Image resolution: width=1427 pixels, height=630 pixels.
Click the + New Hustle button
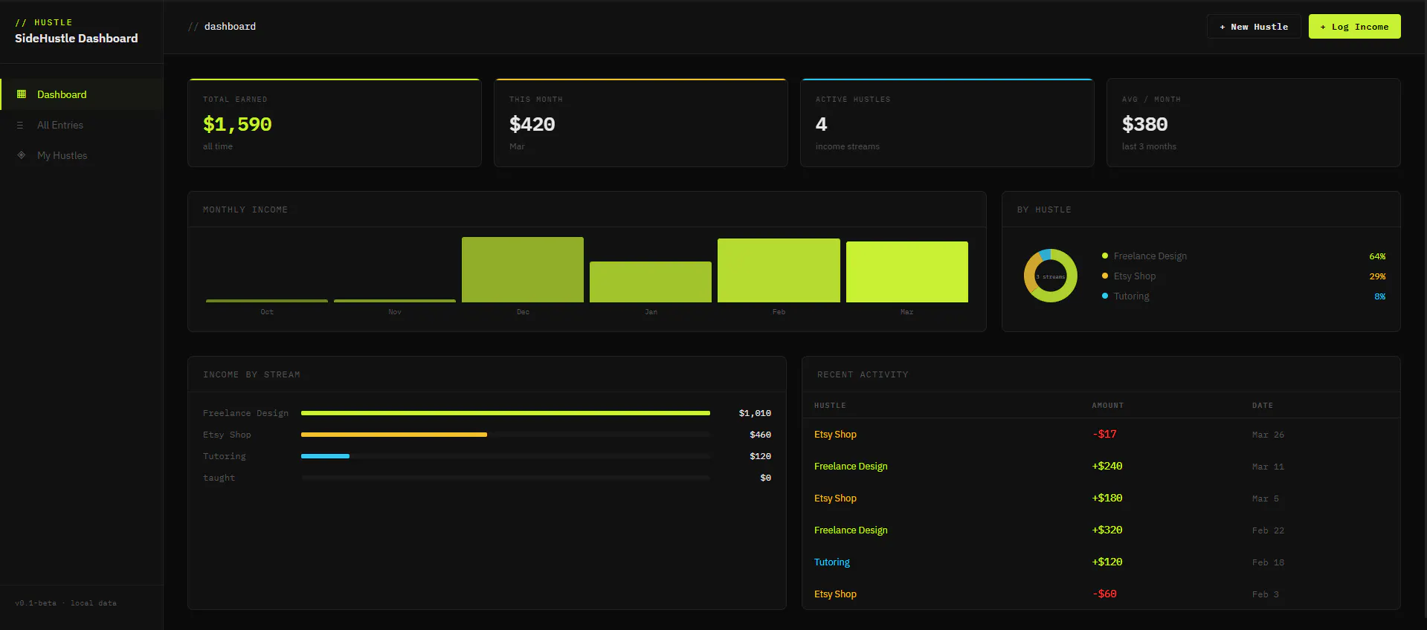(1254, 27)
